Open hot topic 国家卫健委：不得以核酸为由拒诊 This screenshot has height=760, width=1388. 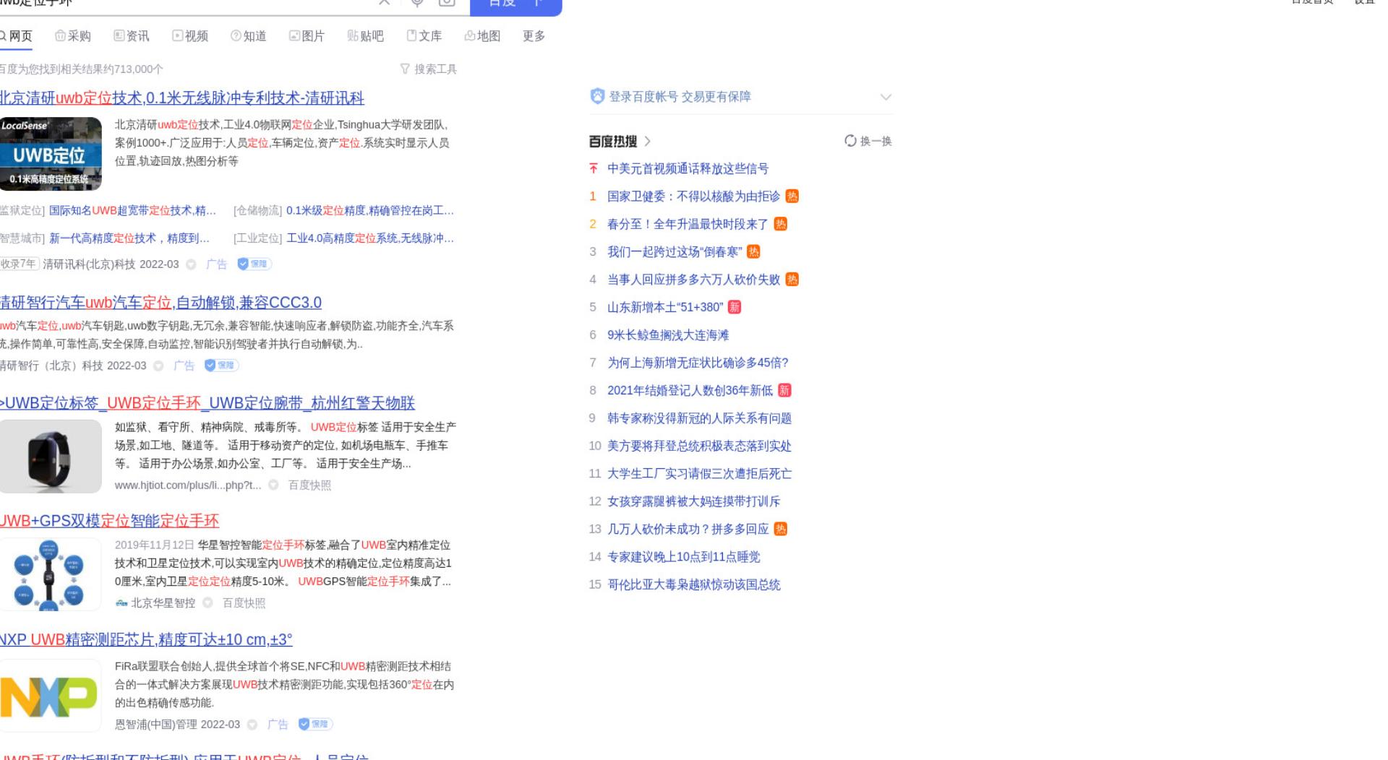[x=693, y=197]
